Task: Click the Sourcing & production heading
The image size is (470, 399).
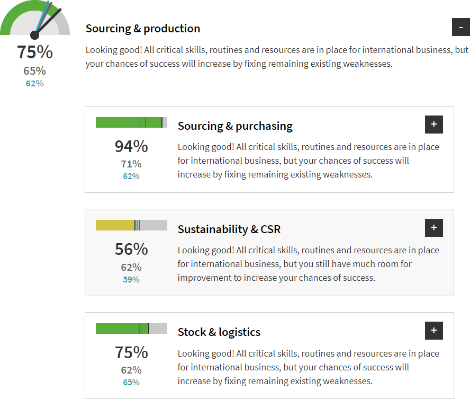Action: 143,29
